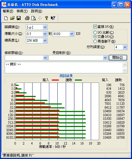The height and width of the screenshot is (159, 132).
Task: Open a benchmark file via folder icon
Action: (x=13, y=18)
